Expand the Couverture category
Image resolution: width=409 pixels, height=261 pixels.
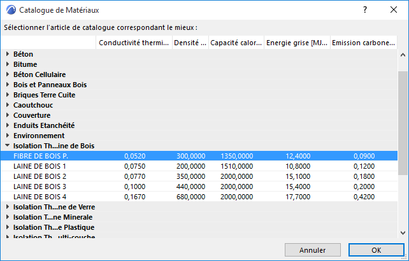click(8, 115)
